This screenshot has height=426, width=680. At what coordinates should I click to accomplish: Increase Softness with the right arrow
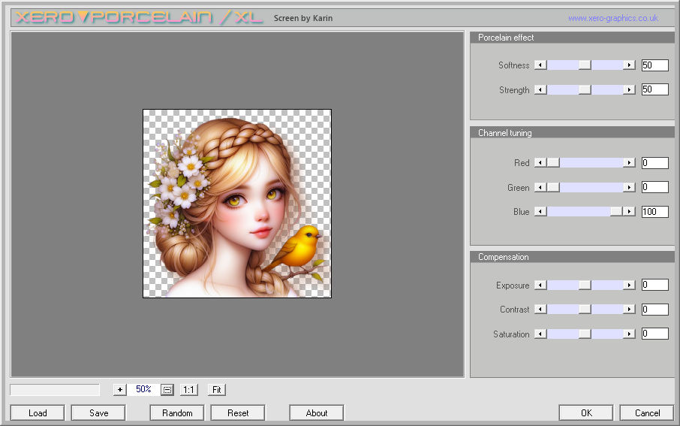(629, 65)
